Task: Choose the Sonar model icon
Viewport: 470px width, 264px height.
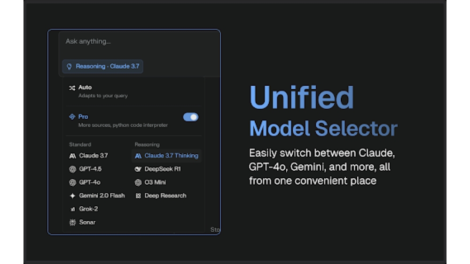Action: click(x=72, y=222)
